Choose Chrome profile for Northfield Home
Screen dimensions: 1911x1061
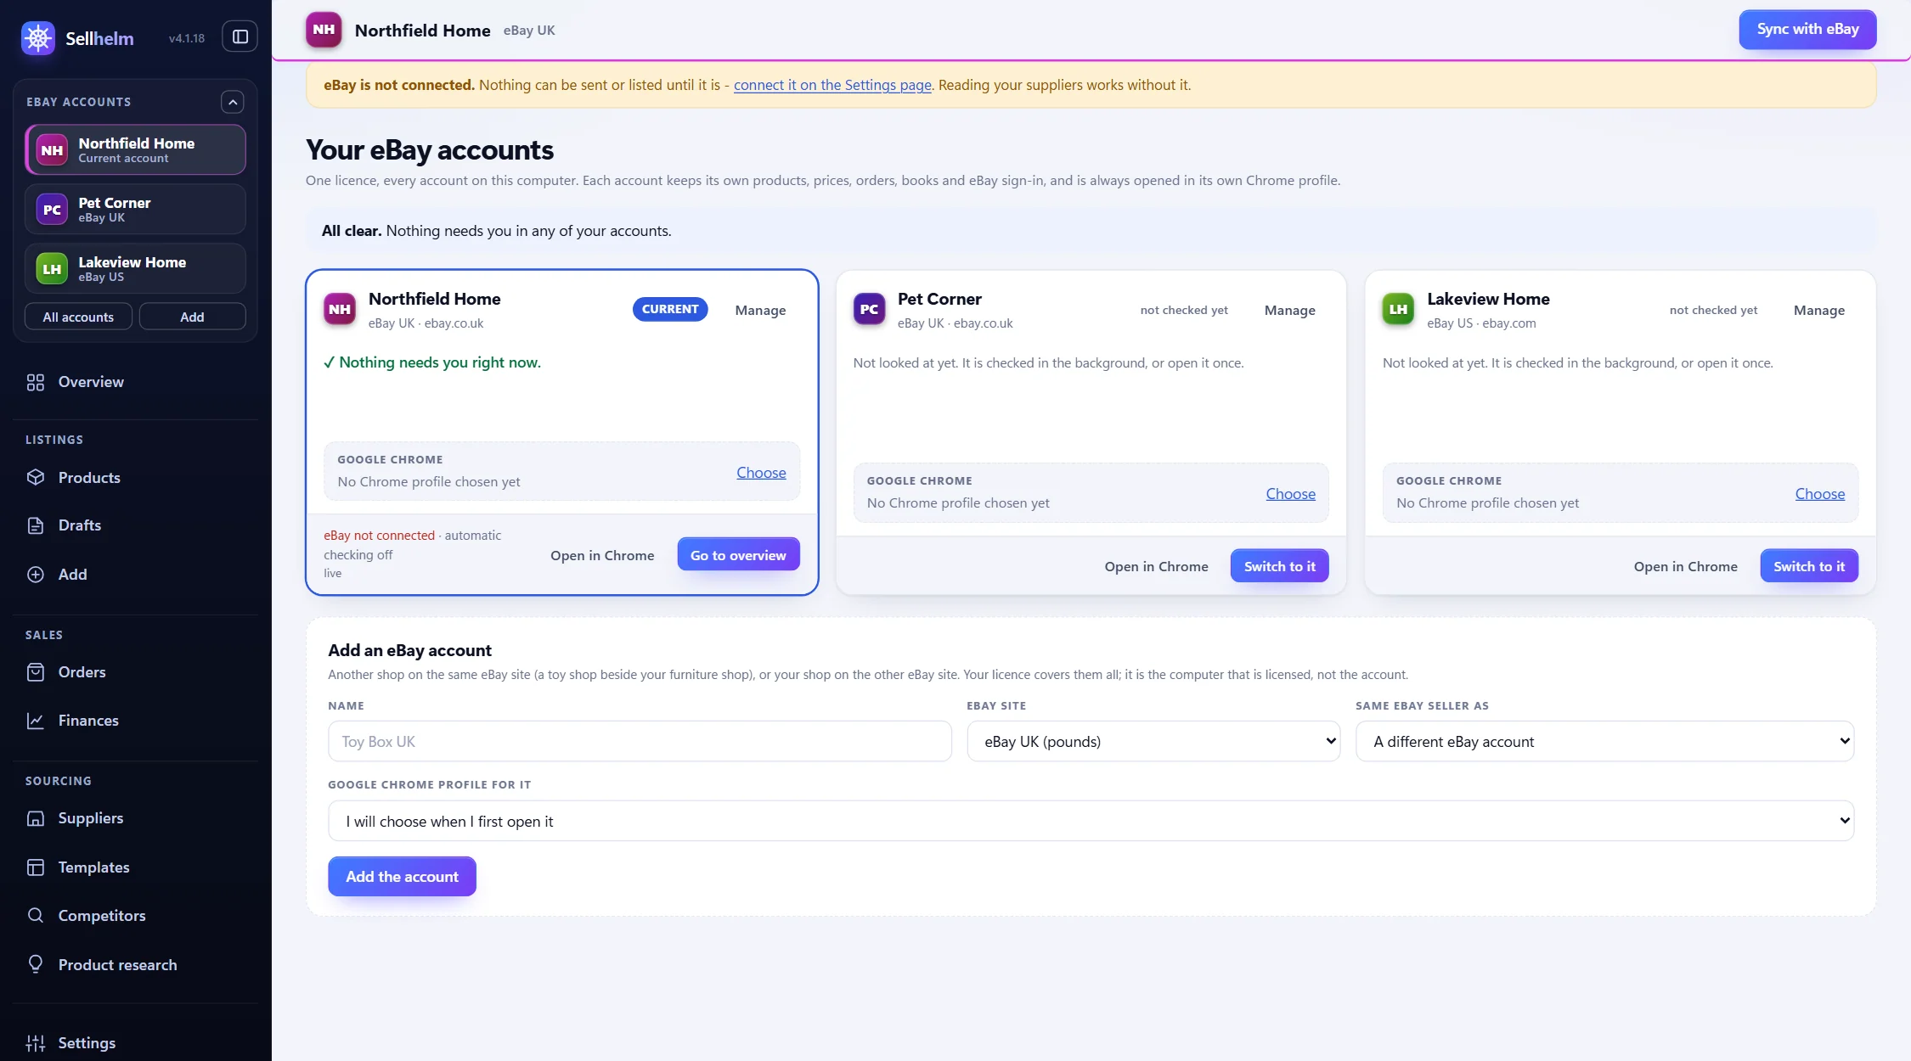[761, 473]
